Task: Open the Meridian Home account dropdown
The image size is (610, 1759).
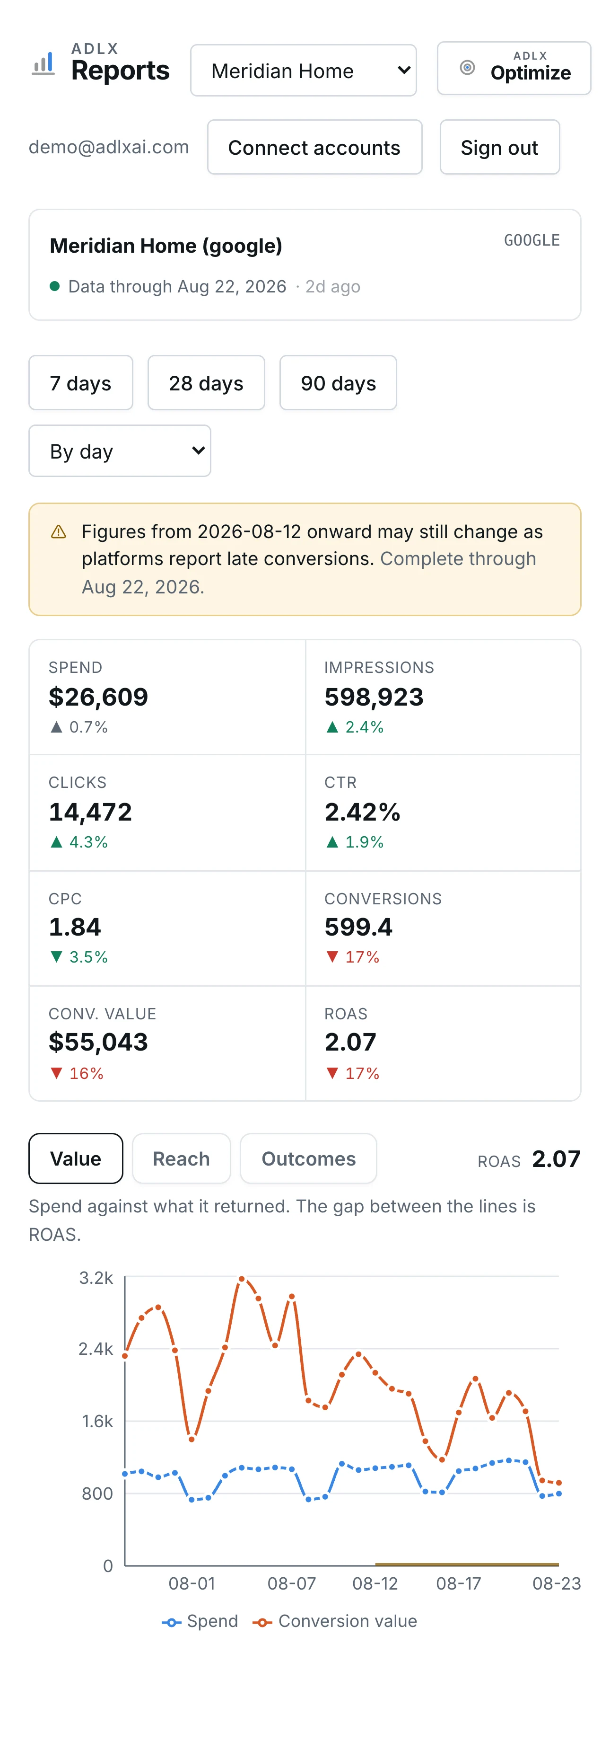Action: [304, 71]
